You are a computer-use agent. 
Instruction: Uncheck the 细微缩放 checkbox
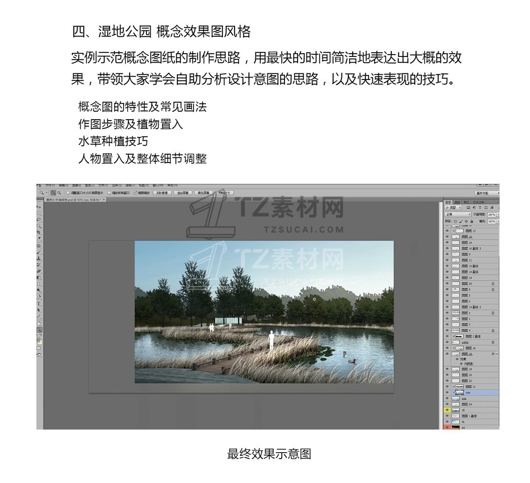pos(135,192)
